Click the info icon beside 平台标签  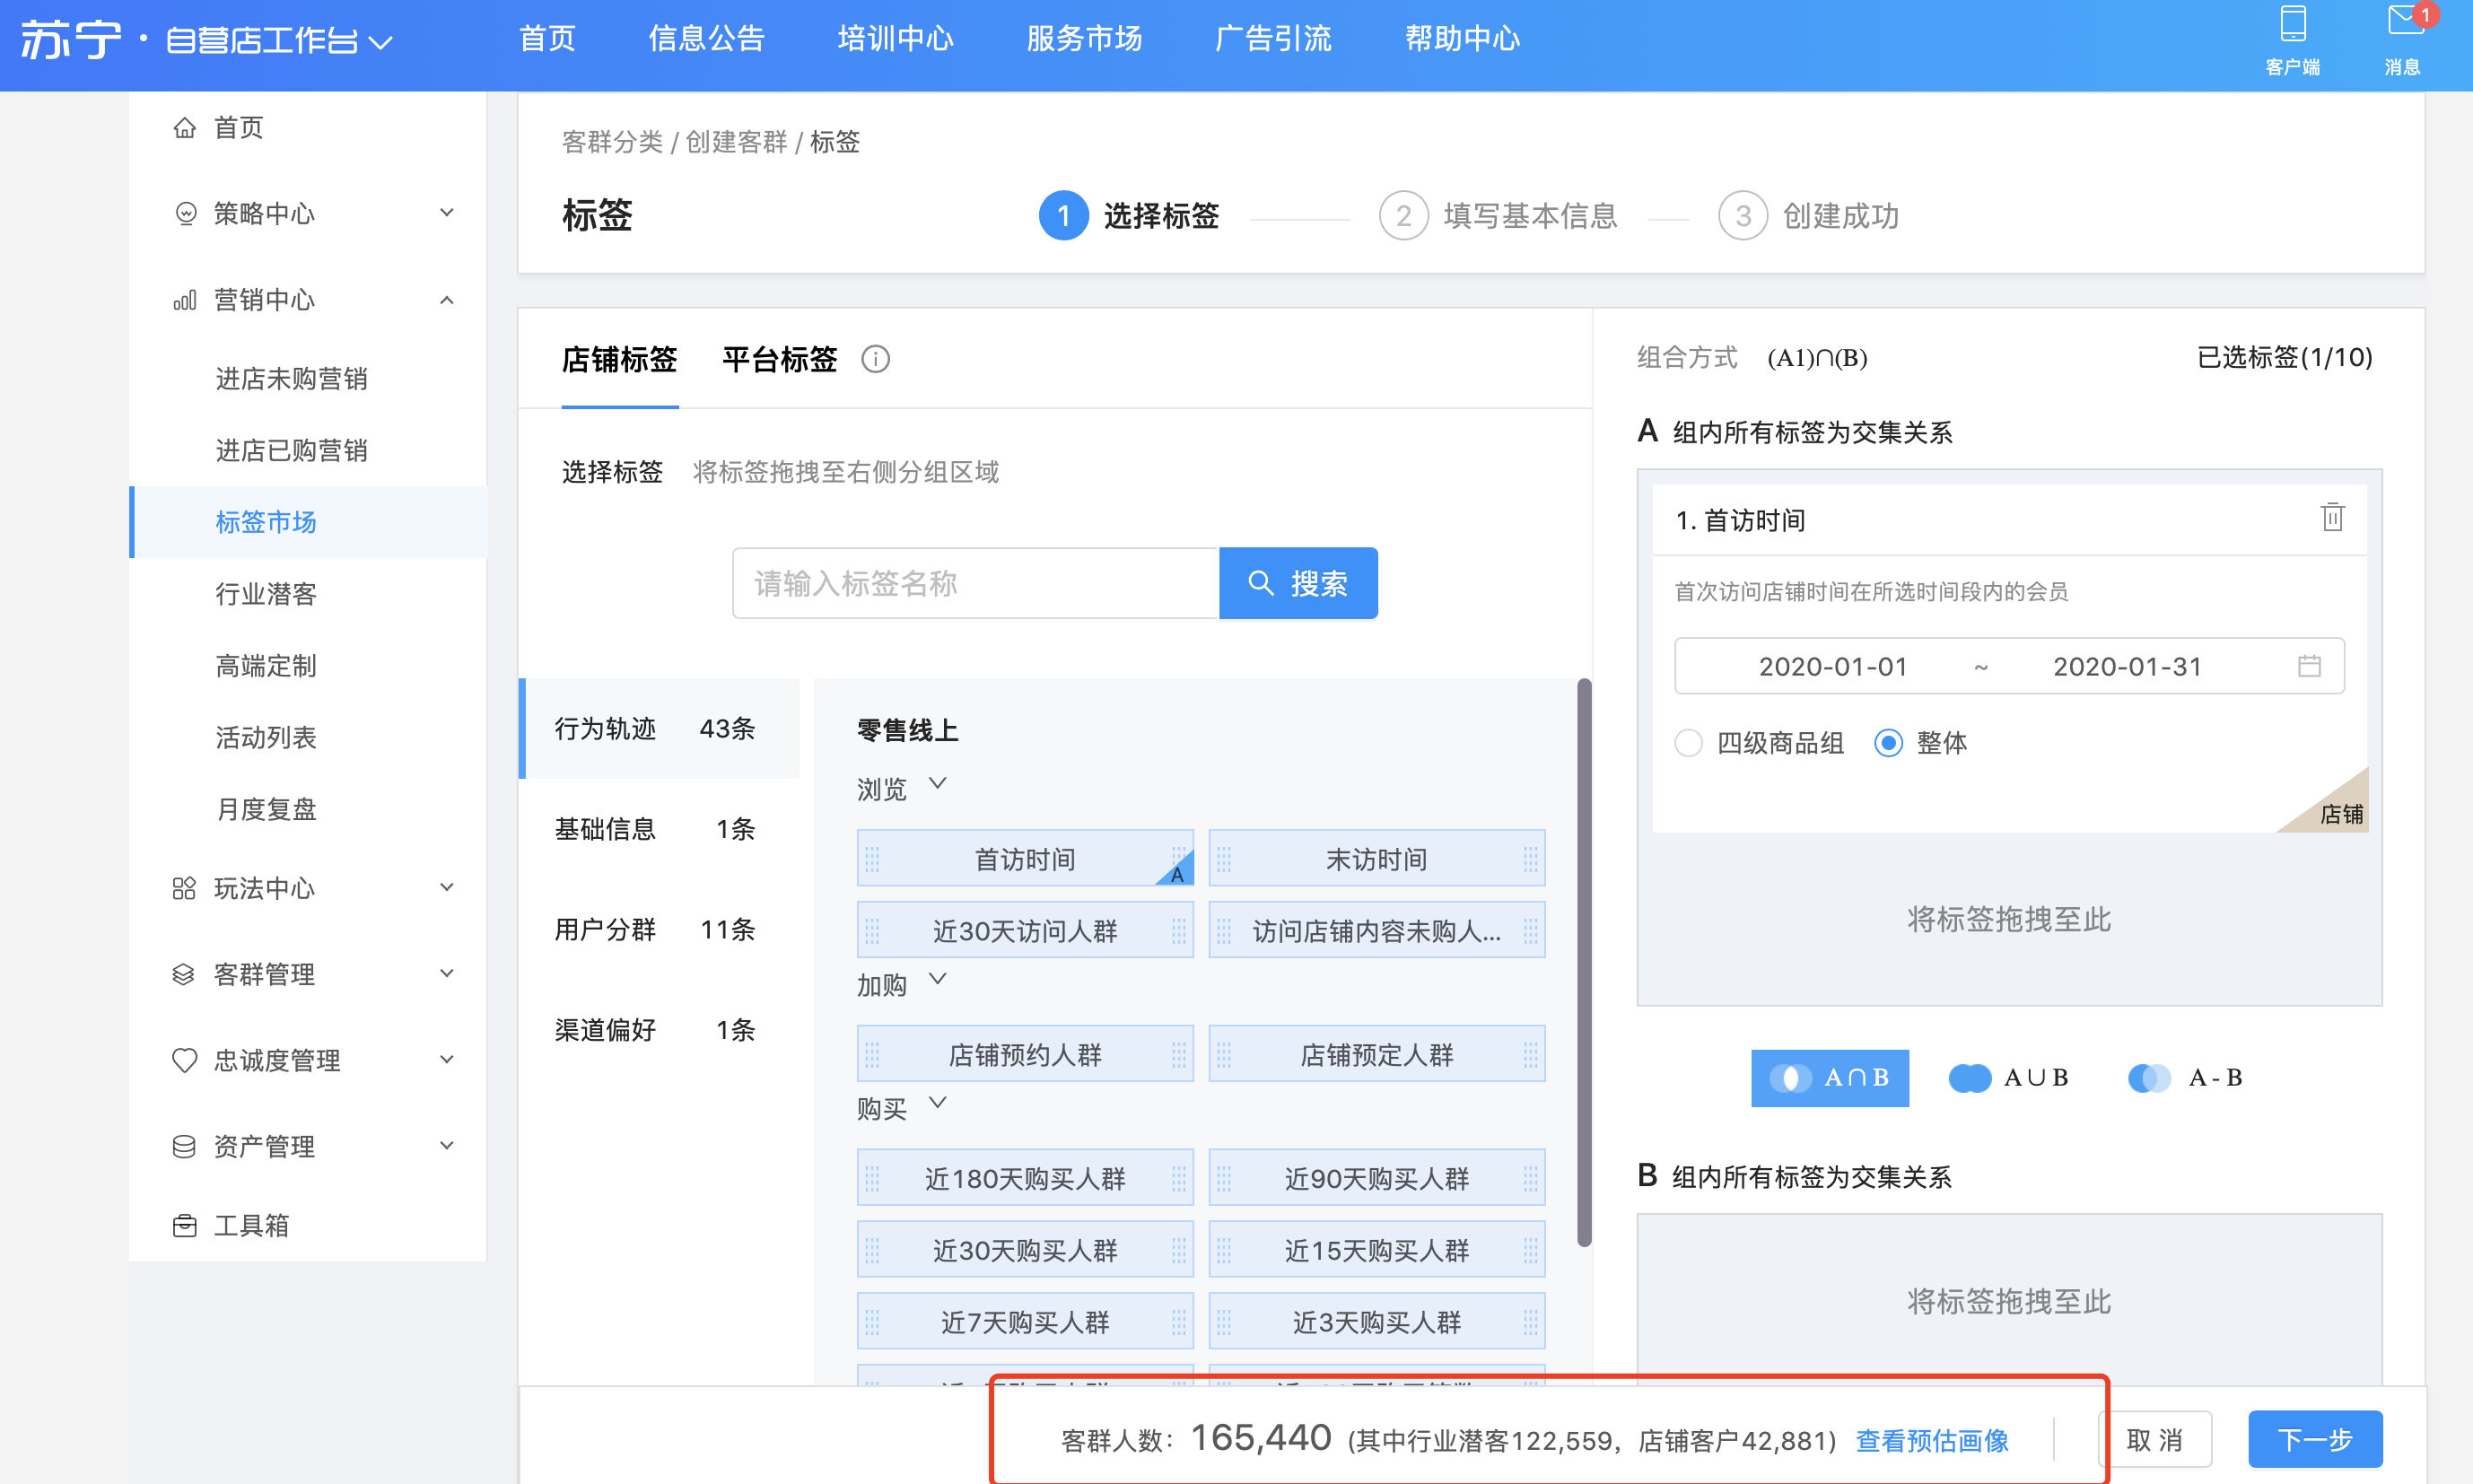click(875, 359)
